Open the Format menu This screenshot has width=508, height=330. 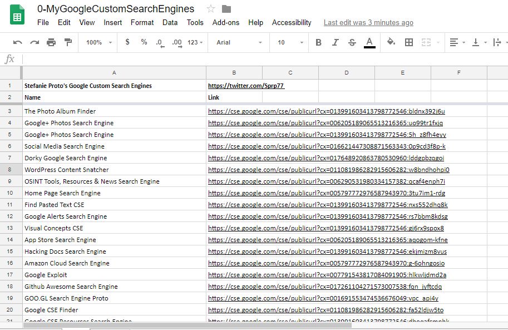click(x=142, y=22)
